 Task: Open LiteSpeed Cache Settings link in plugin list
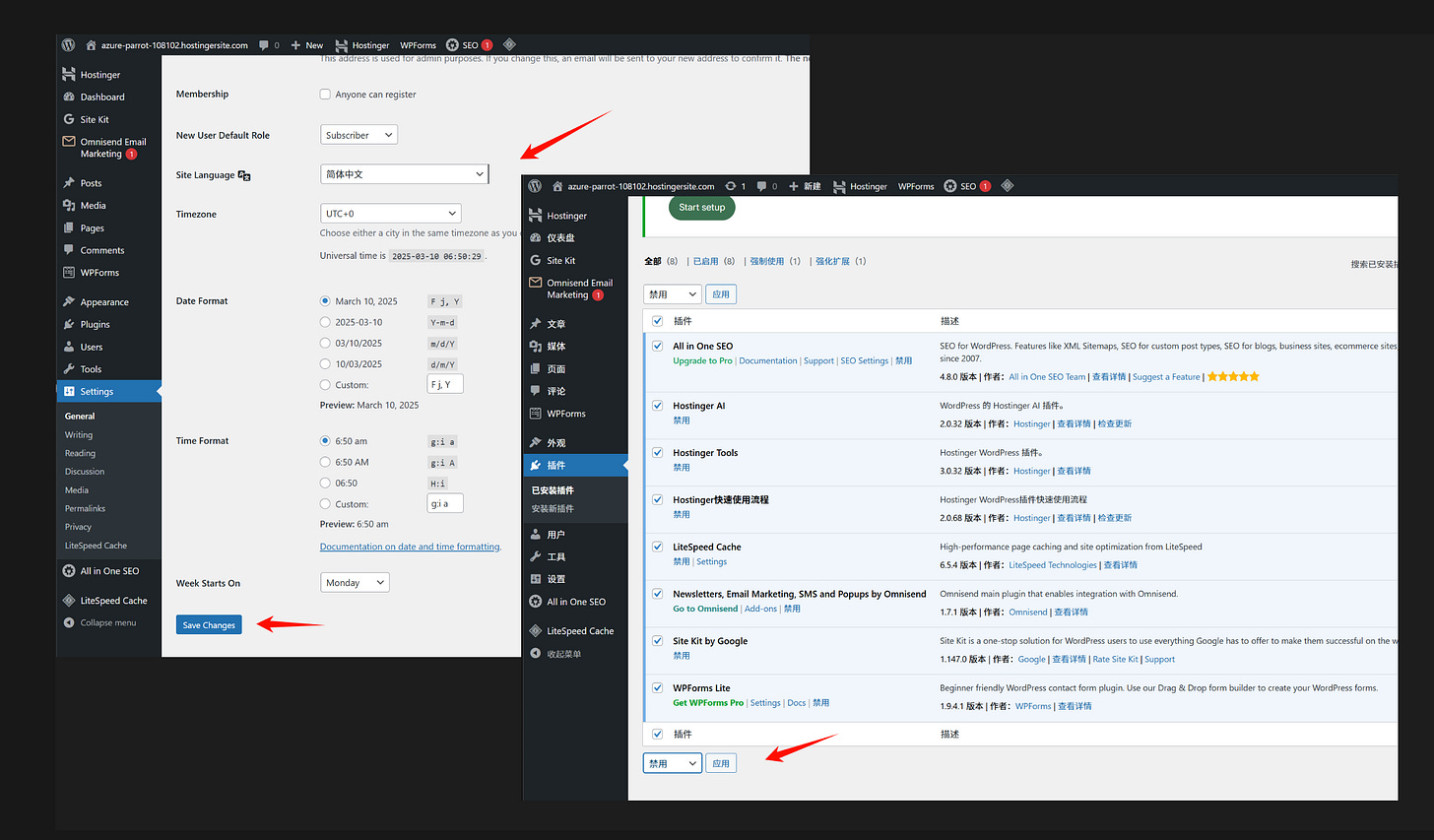click(711, 561)
